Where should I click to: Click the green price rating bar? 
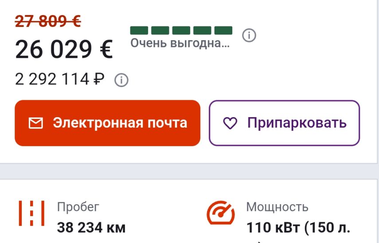pyautogui.click(x=181, y=30)
